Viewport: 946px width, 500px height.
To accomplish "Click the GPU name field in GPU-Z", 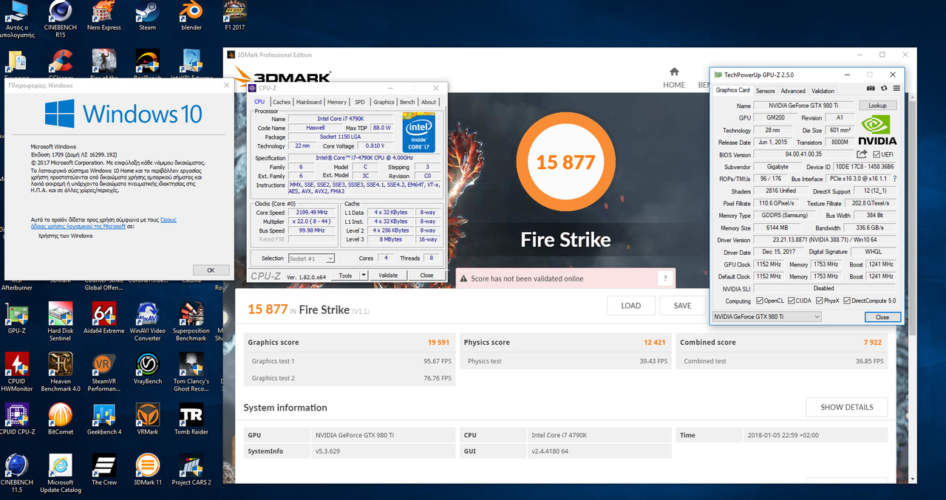I will click(x=802, y=106).
